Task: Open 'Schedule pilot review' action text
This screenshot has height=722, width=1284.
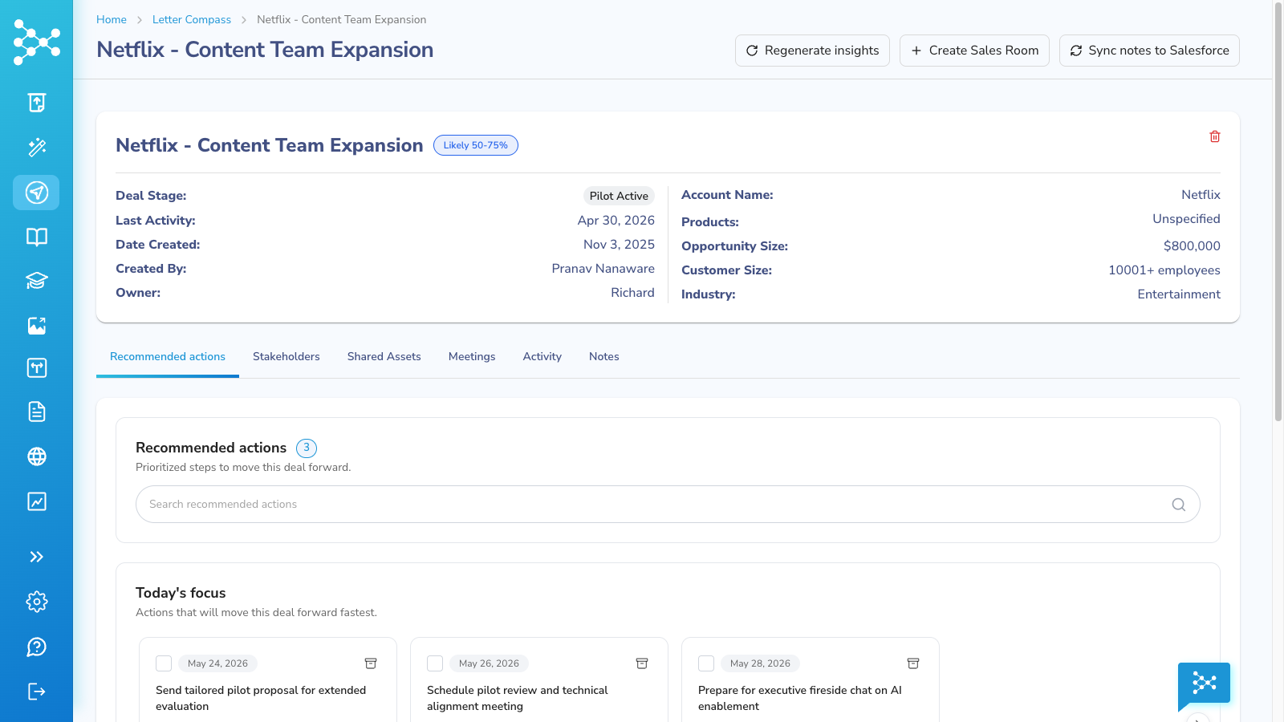Action: (518, 698)
